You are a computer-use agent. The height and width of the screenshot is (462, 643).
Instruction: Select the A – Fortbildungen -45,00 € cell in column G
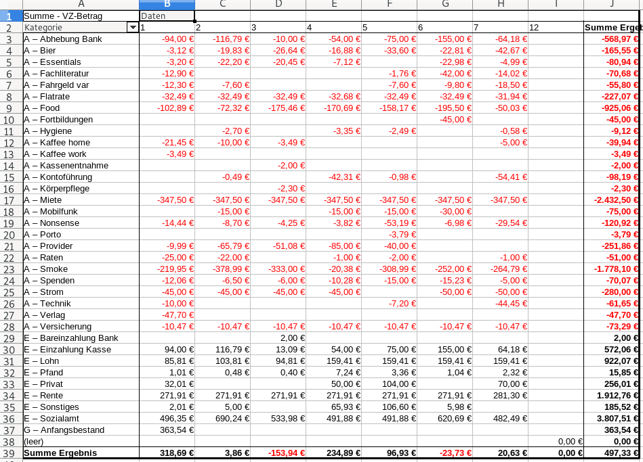pos(444,120)
